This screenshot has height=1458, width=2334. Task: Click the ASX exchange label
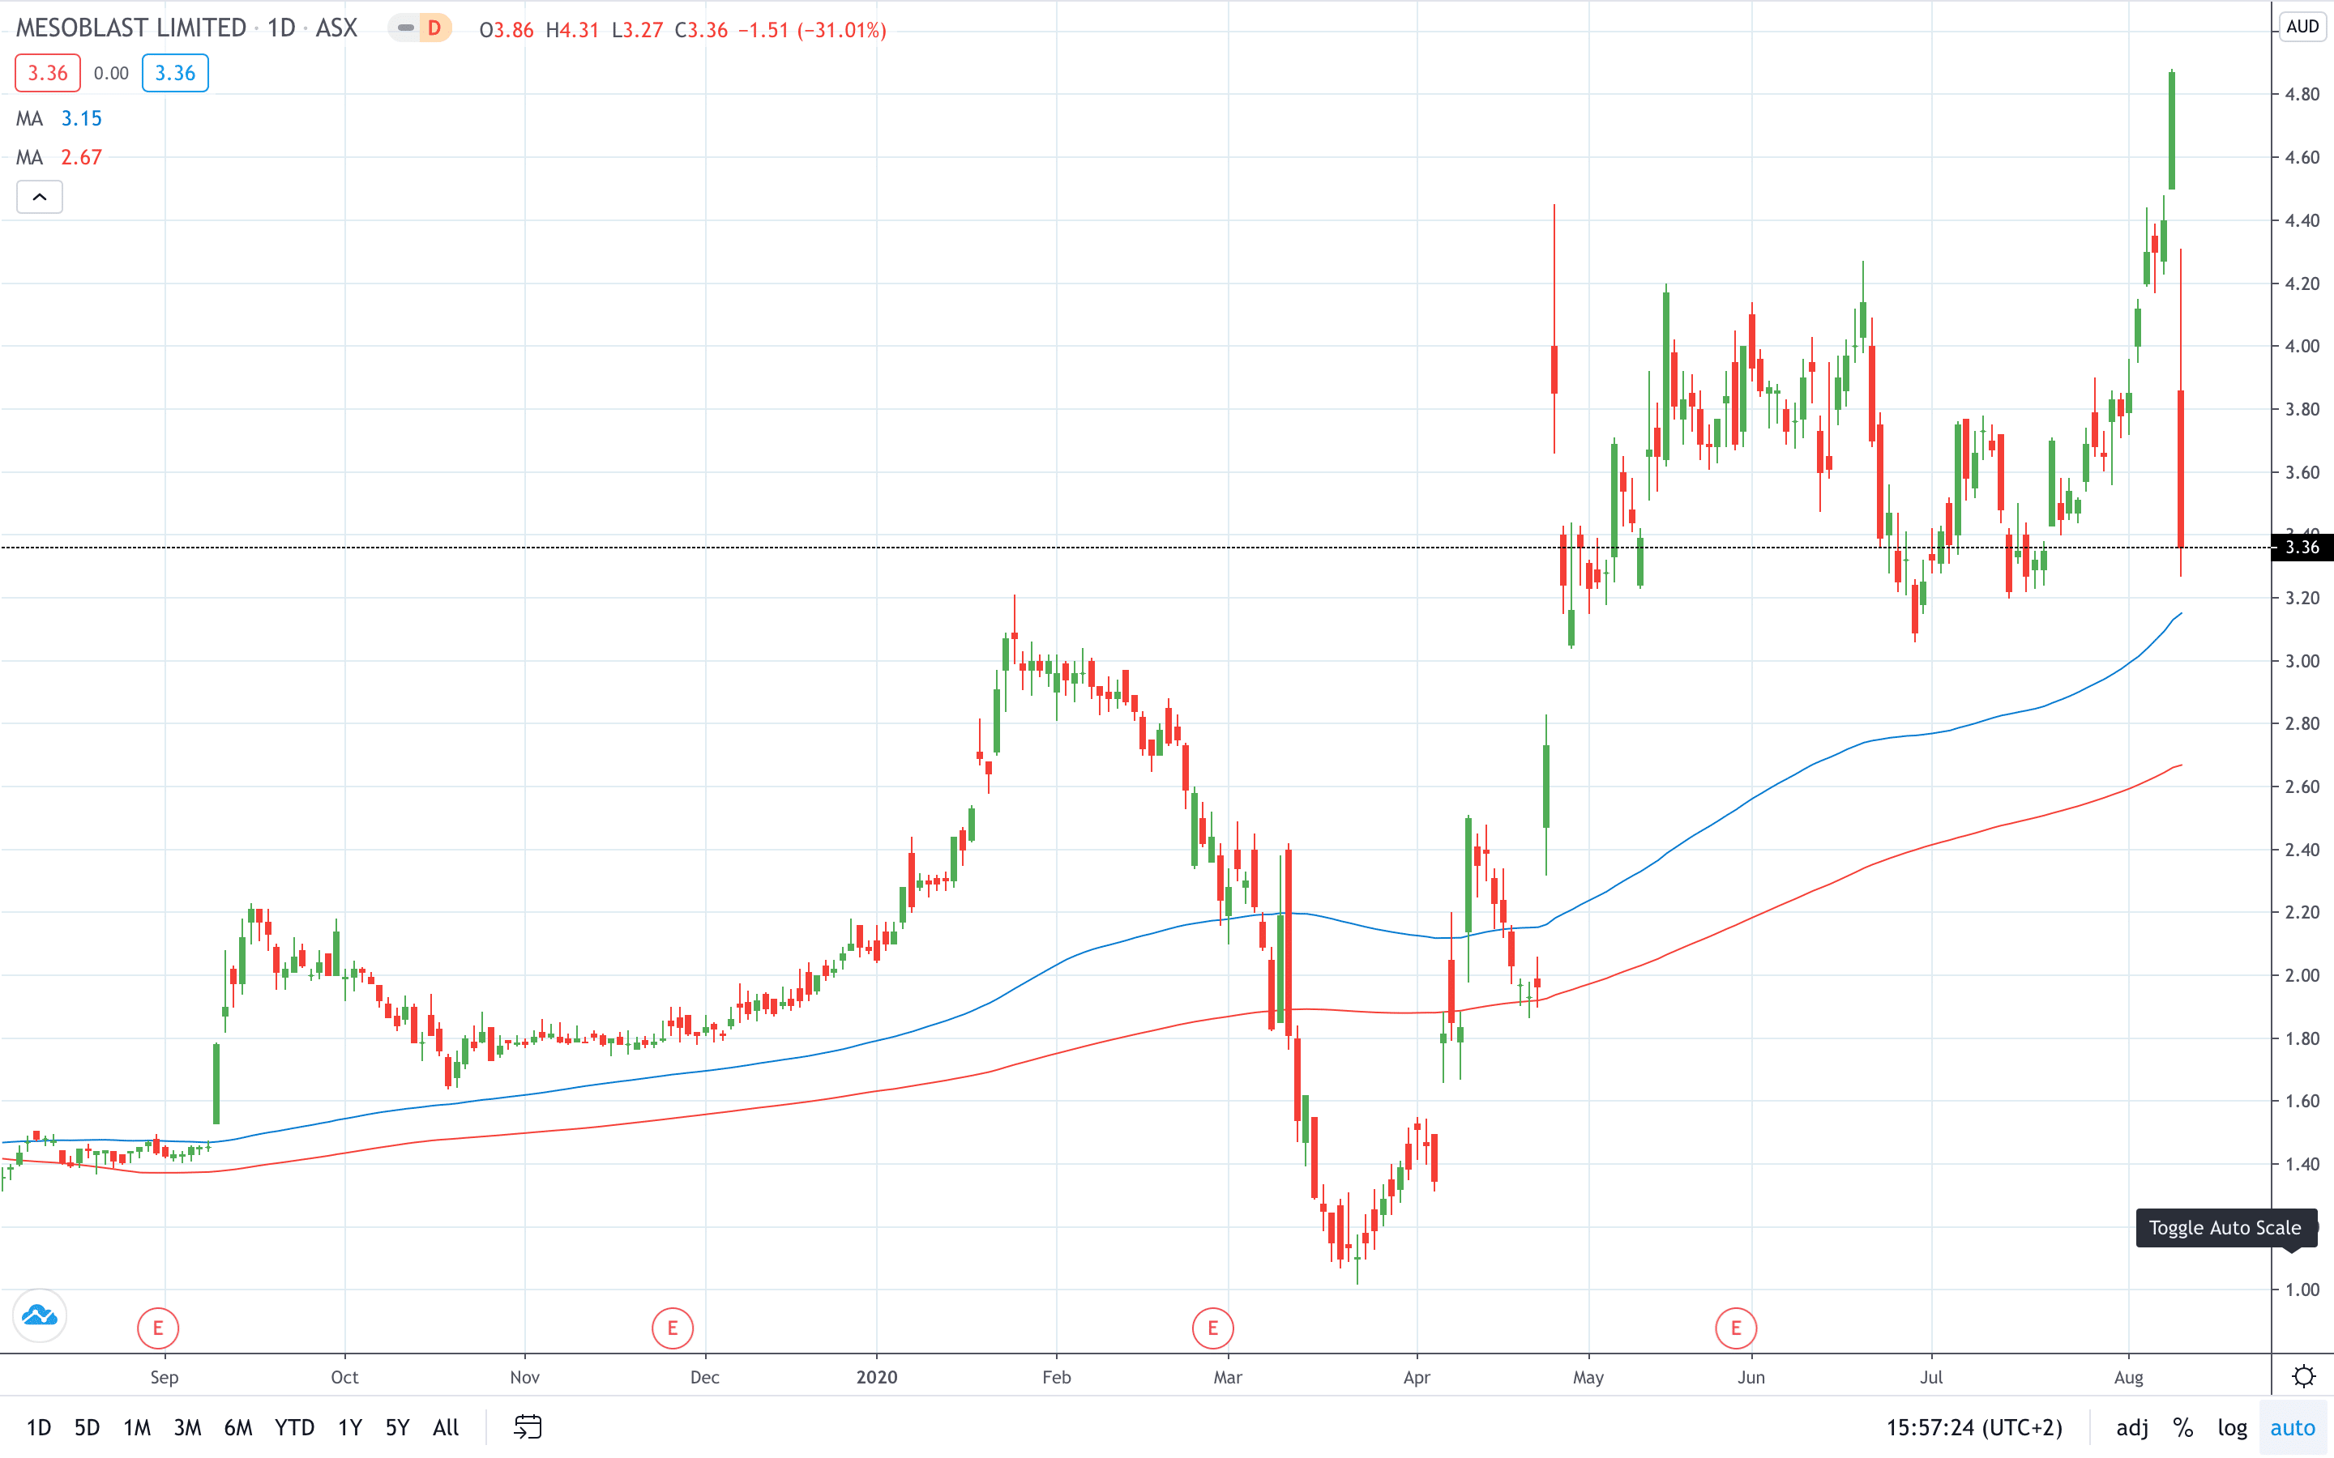click(336, 28)
